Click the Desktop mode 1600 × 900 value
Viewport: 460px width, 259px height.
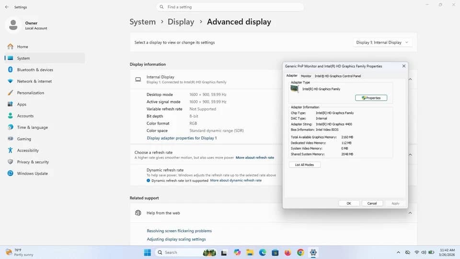point(207,94)
